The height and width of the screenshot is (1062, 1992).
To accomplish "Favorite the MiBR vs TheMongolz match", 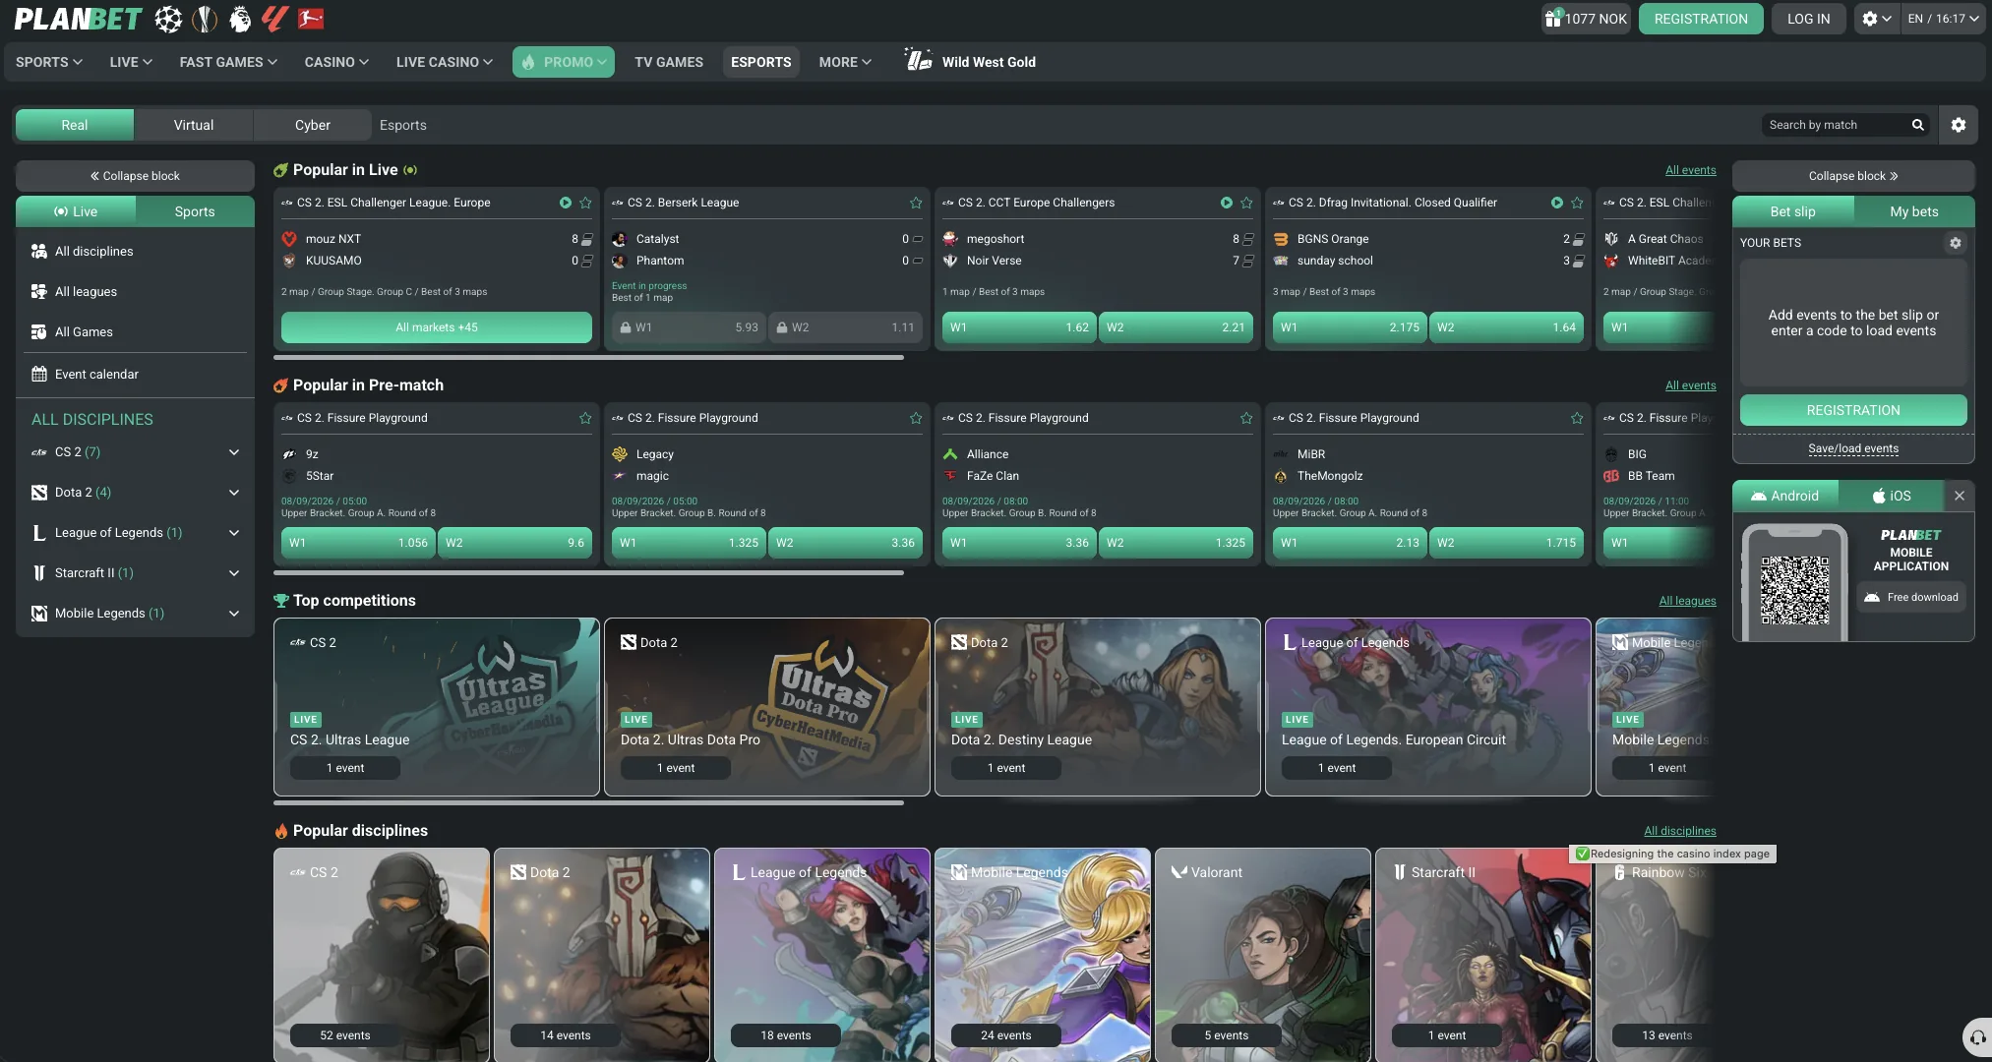I will click(x=1577, y=418).
